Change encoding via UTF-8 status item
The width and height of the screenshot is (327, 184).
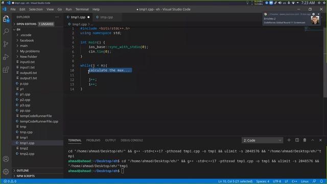click(x=277, y=181)
